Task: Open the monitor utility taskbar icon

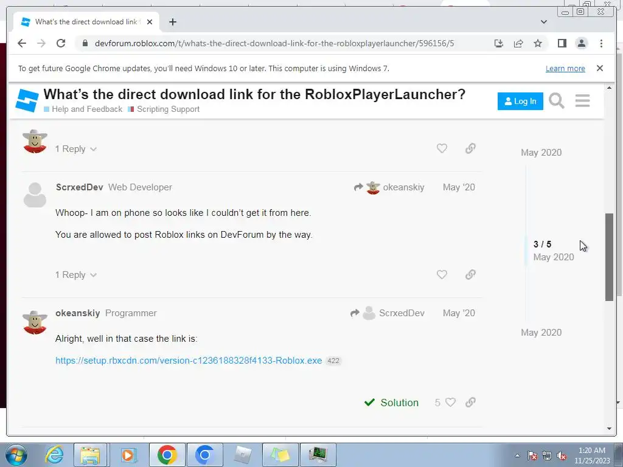Action: tap(318, 455)
